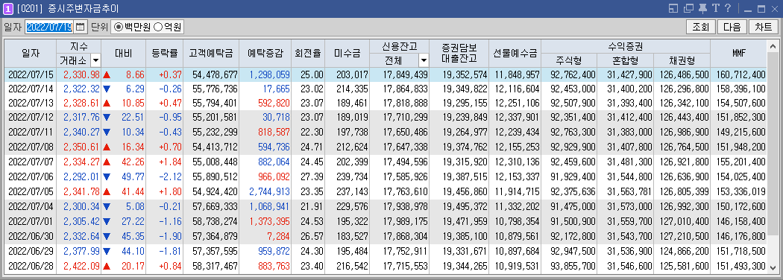This screenshot has height=280, width=783.
Task: Click the 미수금 column header
Action: pos(347,54)
